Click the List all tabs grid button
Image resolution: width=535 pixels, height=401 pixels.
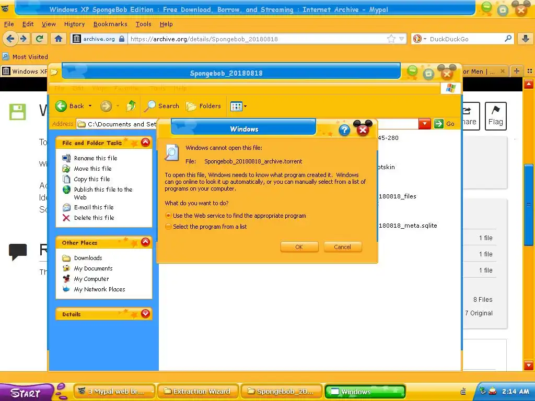pos(530,71)
